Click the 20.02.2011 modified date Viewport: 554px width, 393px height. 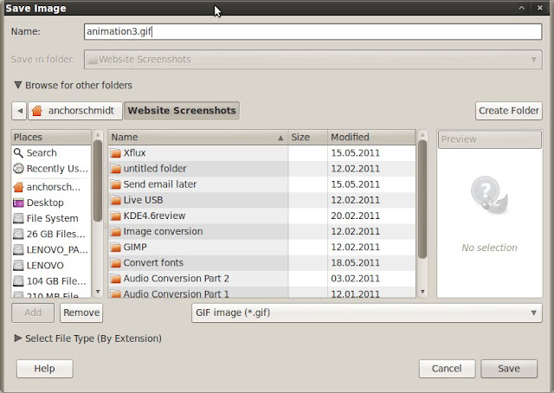point(356,216)
